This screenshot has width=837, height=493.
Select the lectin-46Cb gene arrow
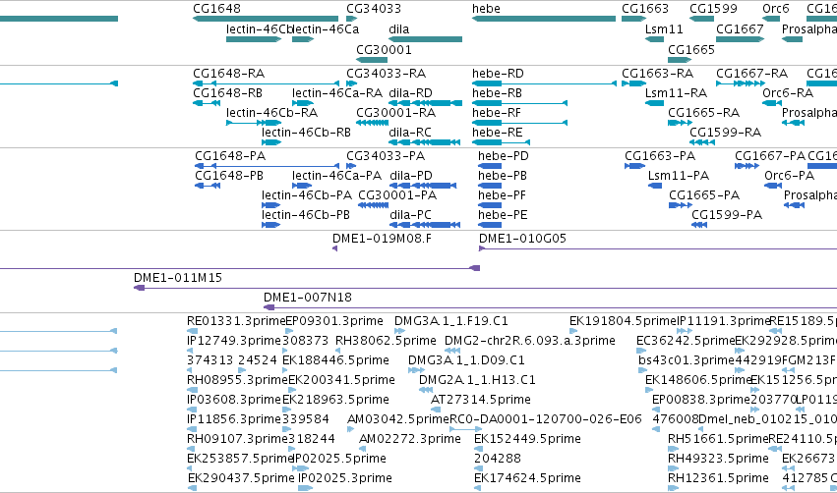point(254,39)
